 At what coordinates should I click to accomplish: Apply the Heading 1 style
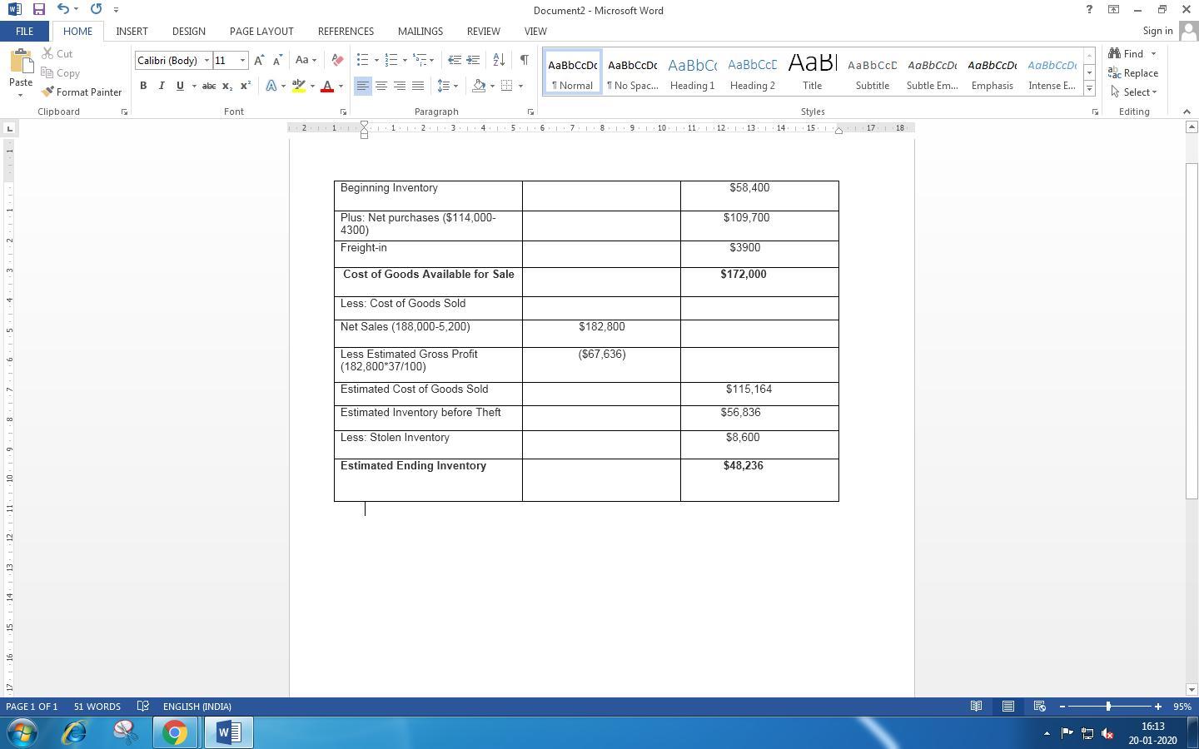[692, 72]
